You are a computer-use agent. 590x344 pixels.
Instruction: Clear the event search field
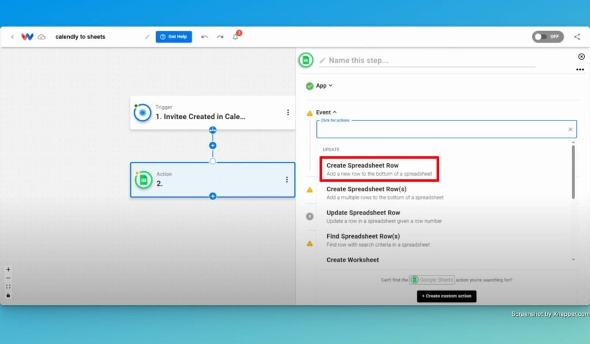click(570, 130)
